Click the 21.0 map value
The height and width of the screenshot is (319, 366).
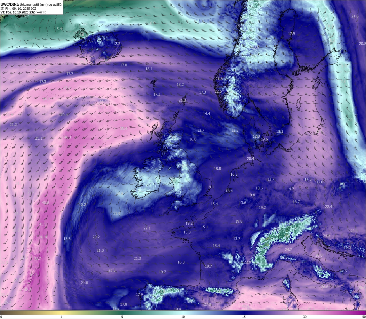100,250
